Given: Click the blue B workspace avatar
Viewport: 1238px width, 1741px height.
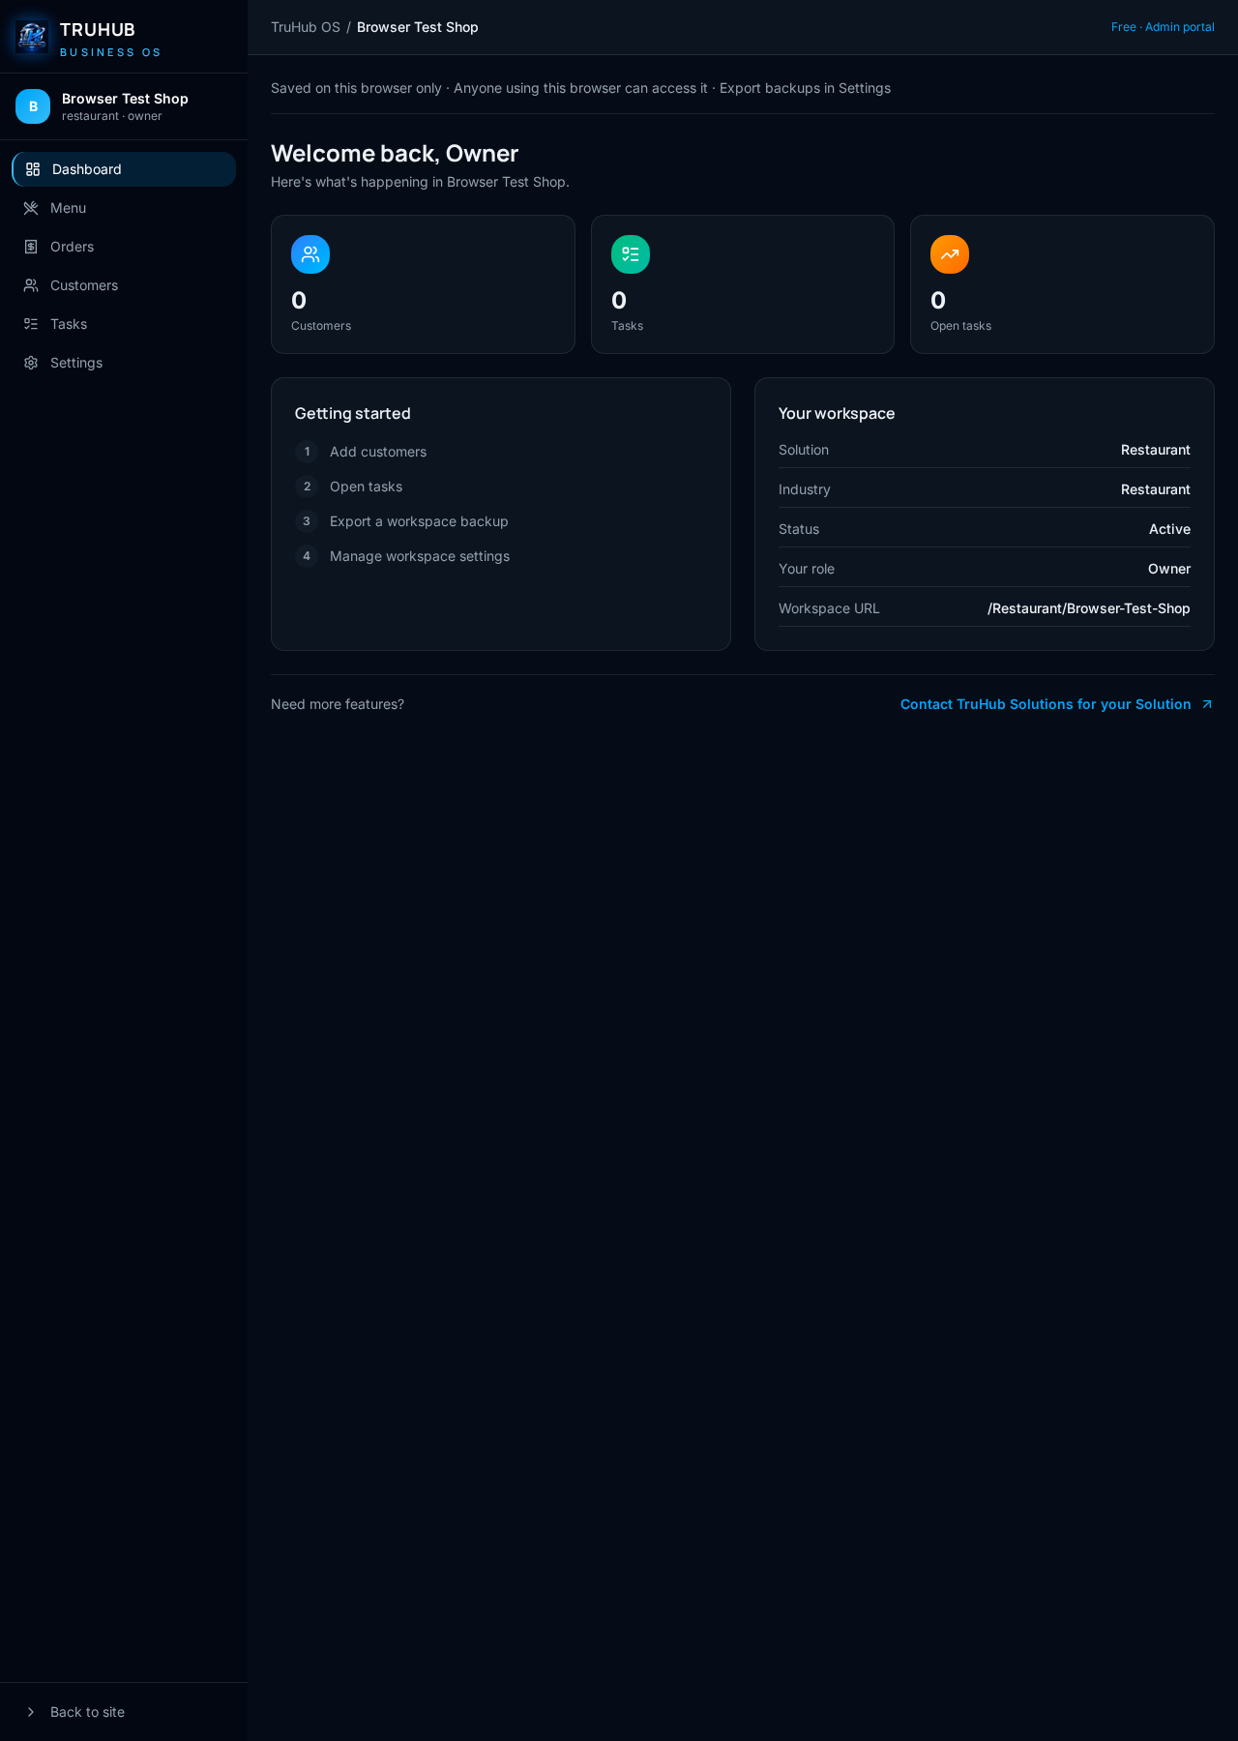Looking at the screenshot, I should [33, 106].
